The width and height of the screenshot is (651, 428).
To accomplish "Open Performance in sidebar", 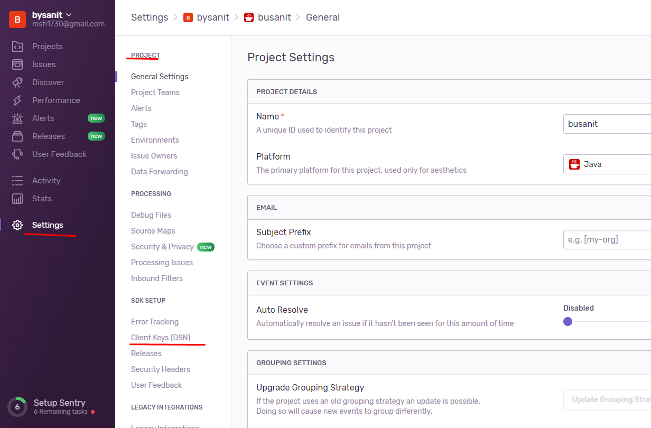I will pos(56,100).
